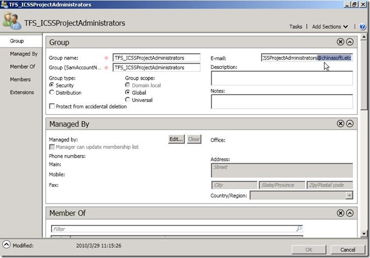The width and height of the screenshot is (370, 258).
Task: Toggle Manager can update membership list
Action: click(x=52, y=147)
